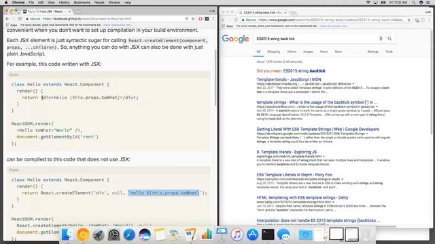Expand the More dropdown in Google results

(338, 52)
